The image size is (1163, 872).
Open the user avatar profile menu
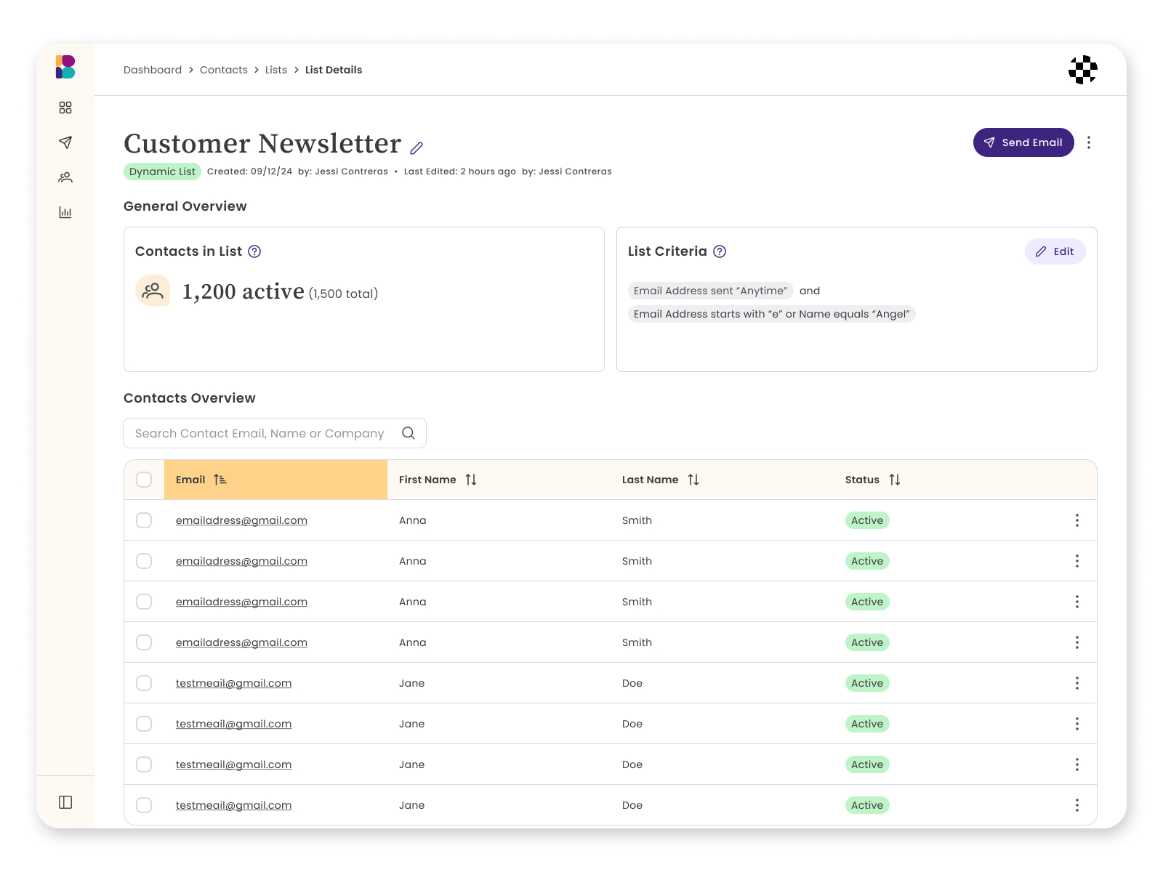1083,70
